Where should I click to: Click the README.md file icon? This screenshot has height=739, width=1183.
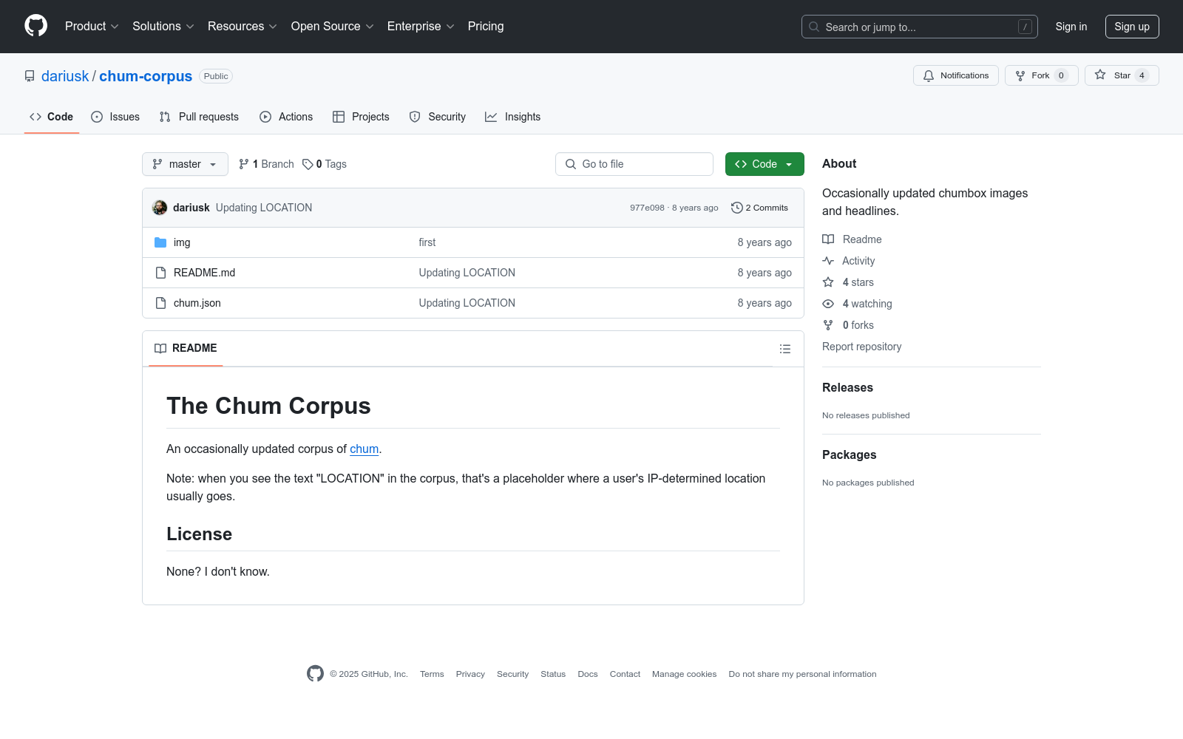pos(160,273)
